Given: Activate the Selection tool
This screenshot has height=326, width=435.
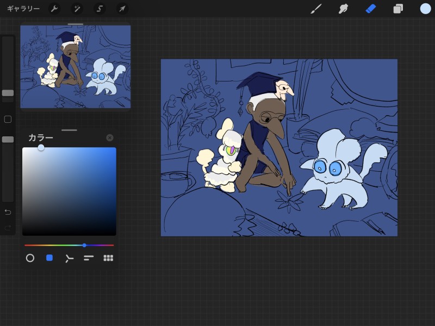Looking at the screenshot, I should [x=100, y=9].
